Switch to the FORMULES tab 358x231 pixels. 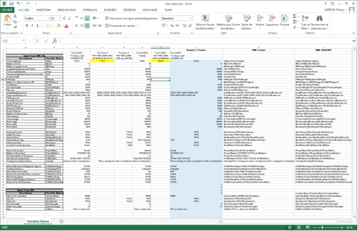[90, 10]
